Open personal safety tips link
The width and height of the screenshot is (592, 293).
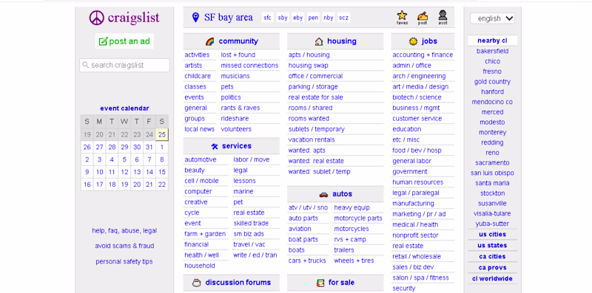[124, 261]
